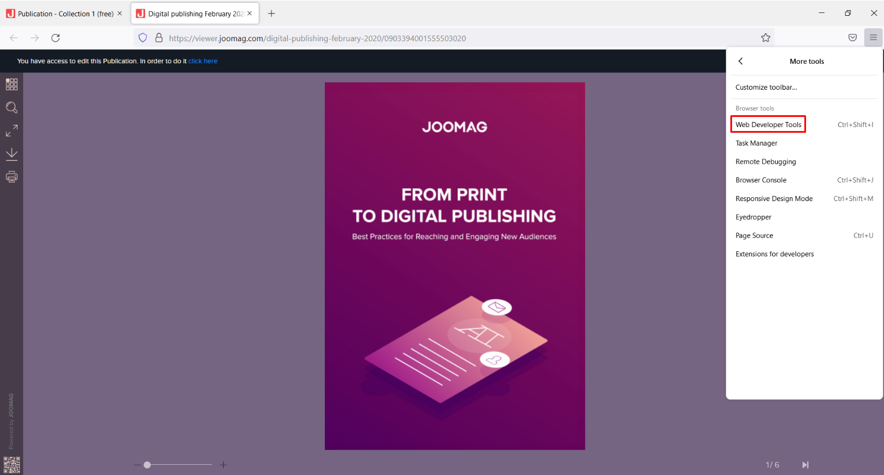Click the 'click here' edit link
The width and height of the screenshot is (884, 475).
click(x=203, y=61)
